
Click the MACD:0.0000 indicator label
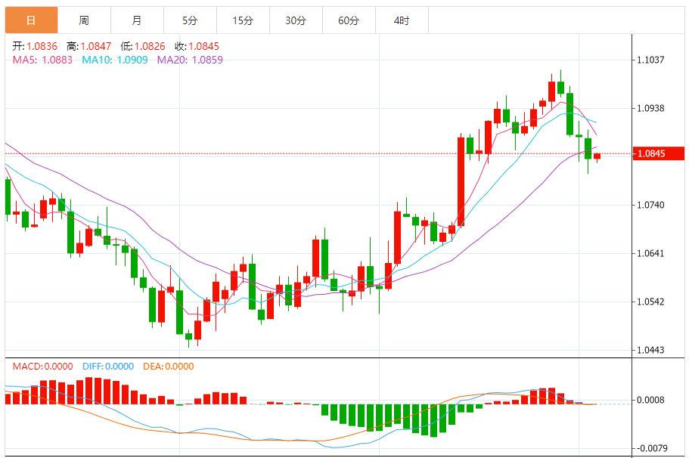[42, 367]
